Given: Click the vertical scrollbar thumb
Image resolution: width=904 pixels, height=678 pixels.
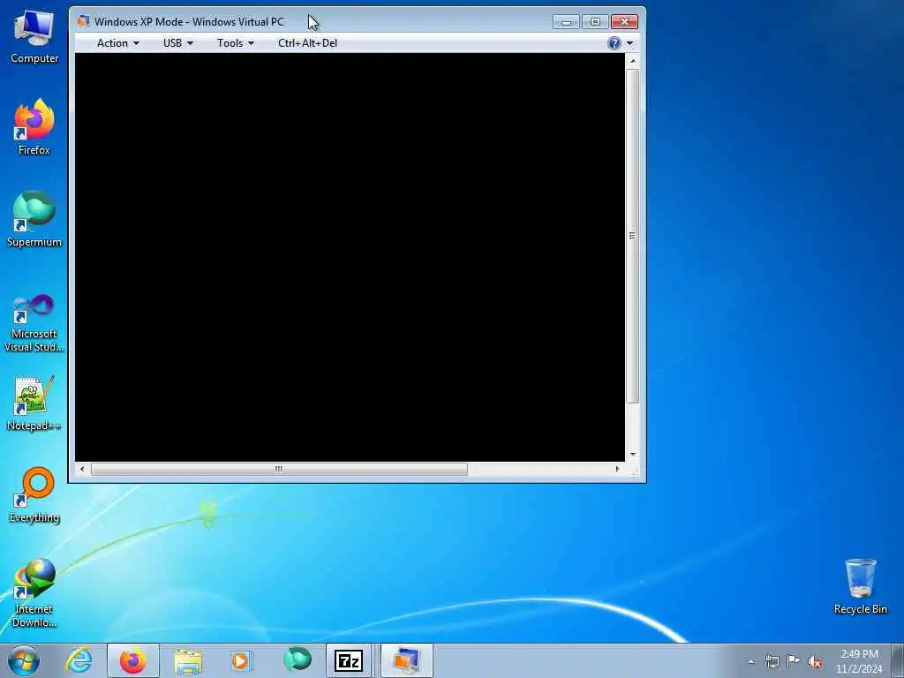Looking at the screenshot, I should point(632,236).
